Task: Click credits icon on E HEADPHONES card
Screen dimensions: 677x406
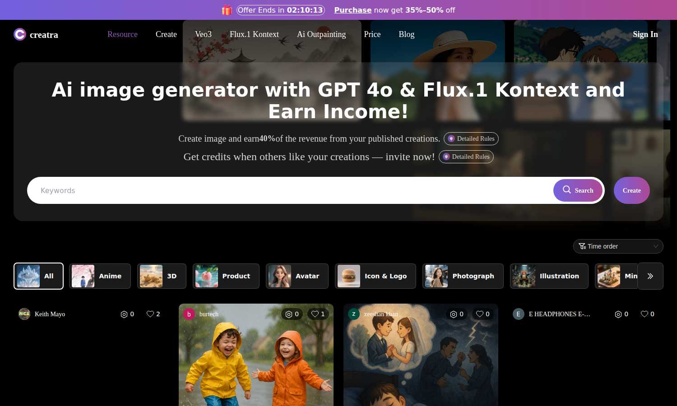Action: click(x=618, y=314)
